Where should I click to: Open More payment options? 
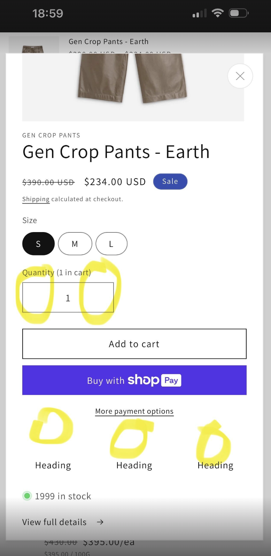(134, 411)
